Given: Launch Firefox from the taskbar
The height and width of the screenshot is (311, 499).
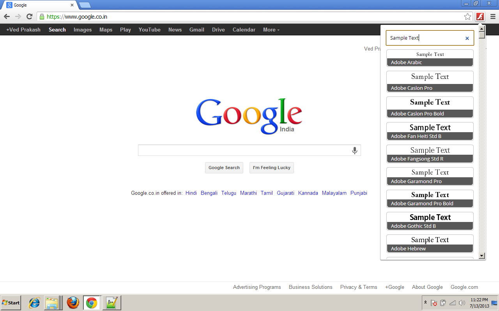Looking at the screenshot, I should [x=73, y=302].
